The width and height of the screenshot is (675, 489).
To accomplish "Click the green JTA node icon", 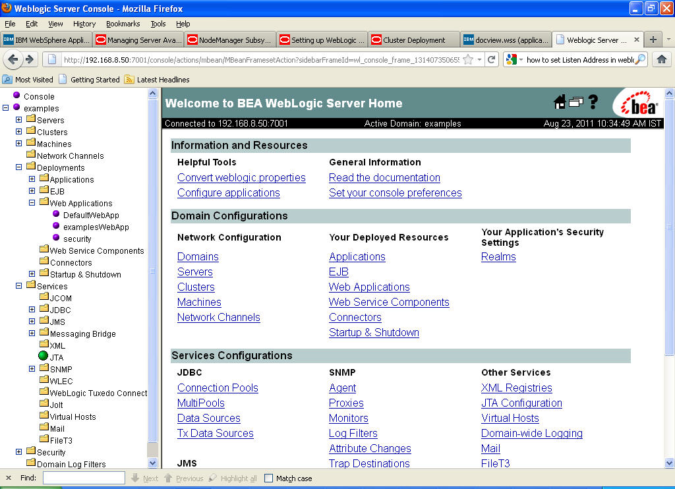I will click(43, 356).
